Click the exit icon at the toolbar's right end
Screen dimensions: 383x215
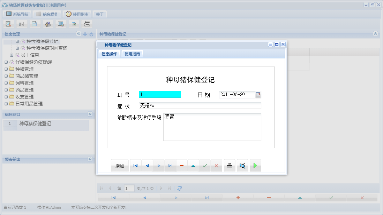pyautogui.click(x=87, y=24)
